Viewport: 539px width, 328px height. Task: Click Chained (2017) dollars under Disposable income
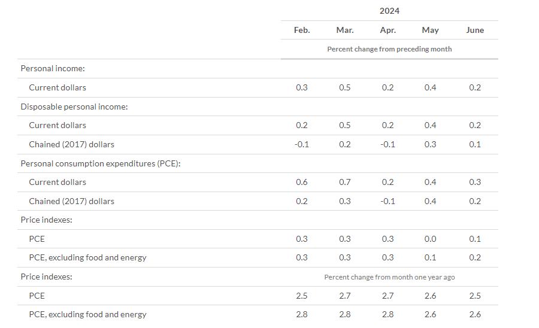pyautogui.click(x=71, y=144)
